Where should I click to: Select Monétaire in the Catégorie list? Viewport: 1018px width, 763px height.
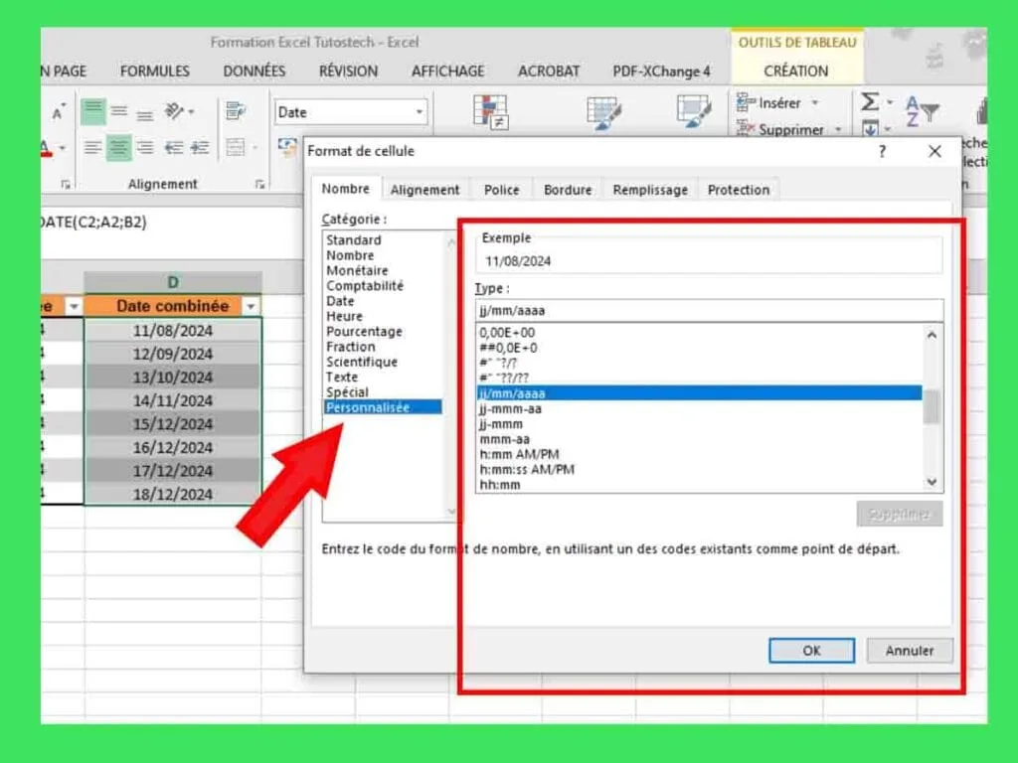point(358,269)
